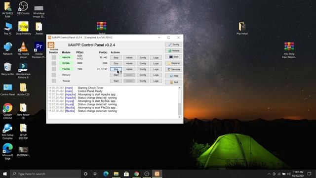316x178 pixels.
Task: Open Apache Config menu
Action: tap(143, 58)
